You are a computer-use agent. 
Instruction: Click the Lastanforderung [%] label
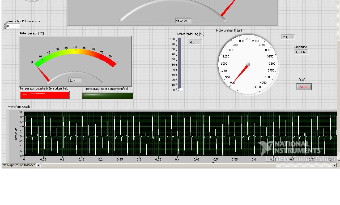click(x=190, y=34)
